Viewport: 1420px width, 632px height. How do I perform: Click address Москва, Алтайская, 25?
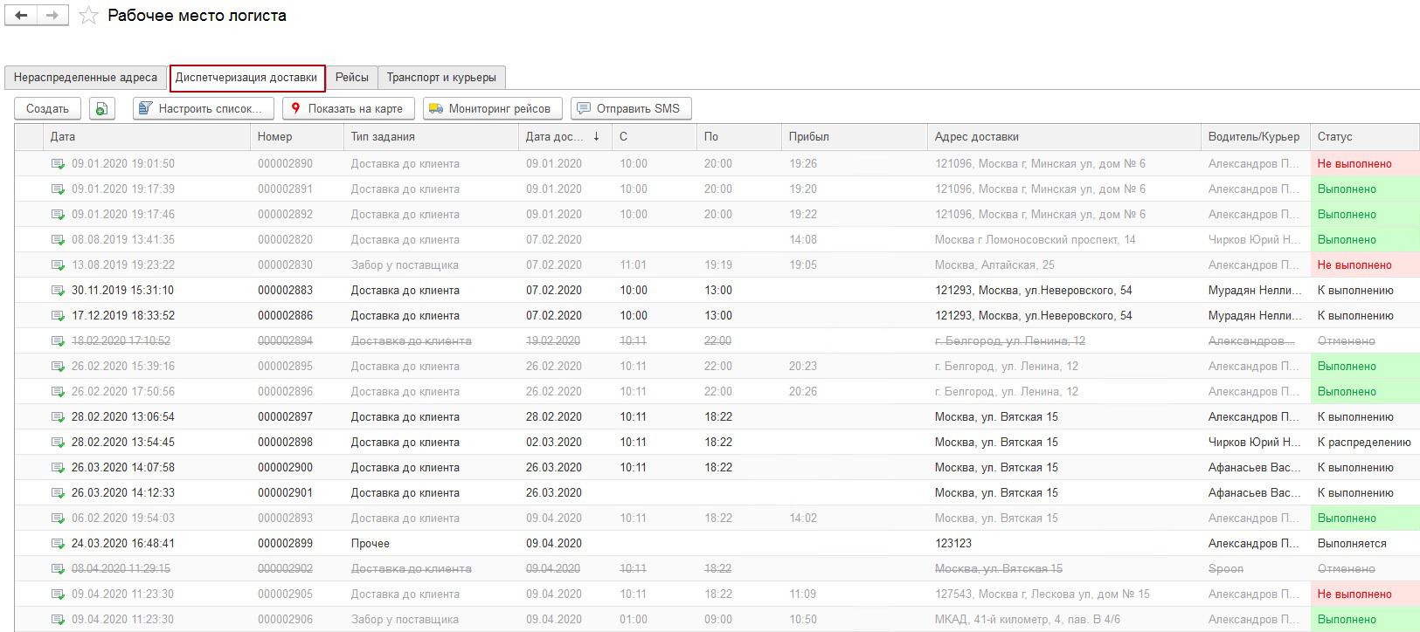point(994,265)
